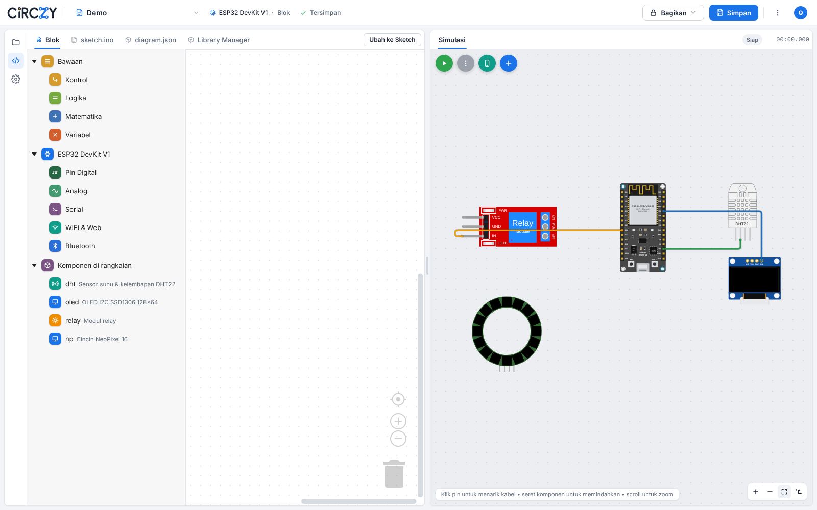Select the DHT22 sensor on canvas
The image size is (817, 510).
pyautogui.click(x=742, y=212)
